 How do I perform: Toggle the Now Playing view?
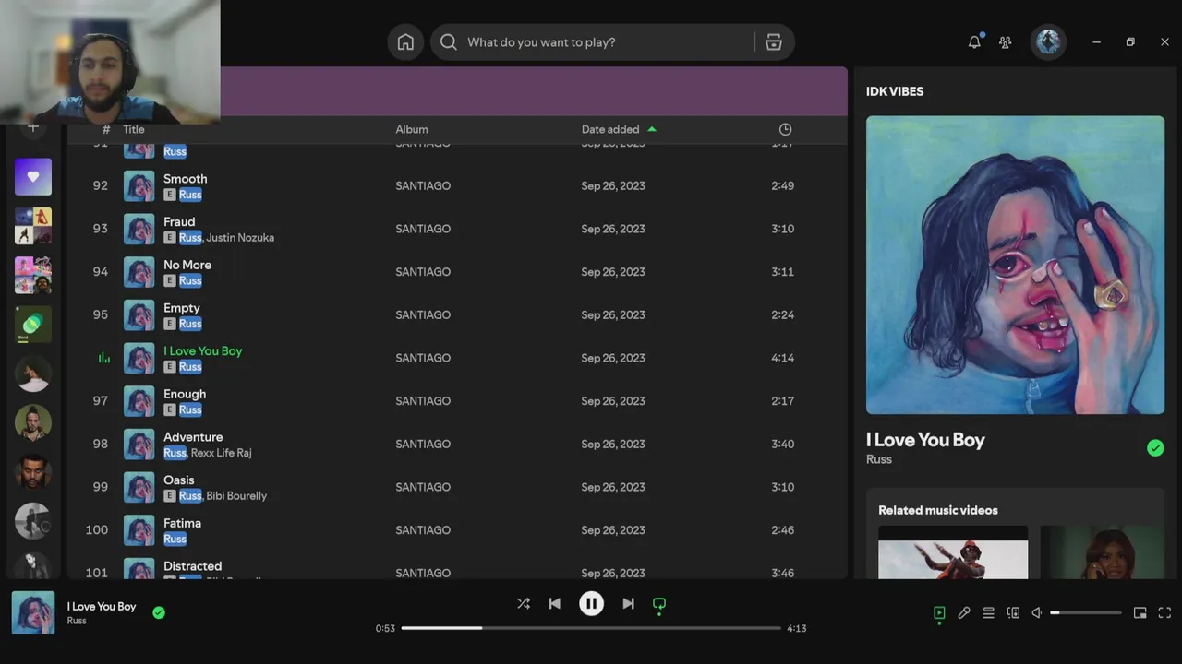pos(939,612)
